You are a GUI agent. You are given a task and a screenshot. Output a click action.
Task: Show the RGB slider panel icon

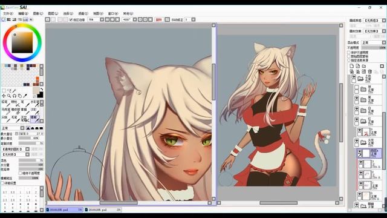point(9,19)
